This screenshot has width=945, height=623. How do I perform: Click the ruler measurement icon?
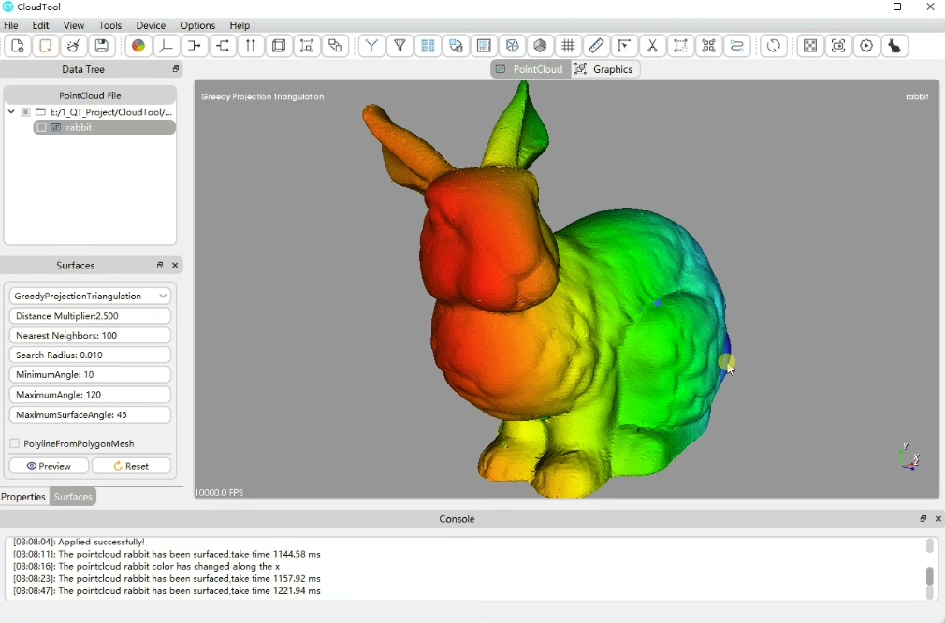(x=596, y=46)
